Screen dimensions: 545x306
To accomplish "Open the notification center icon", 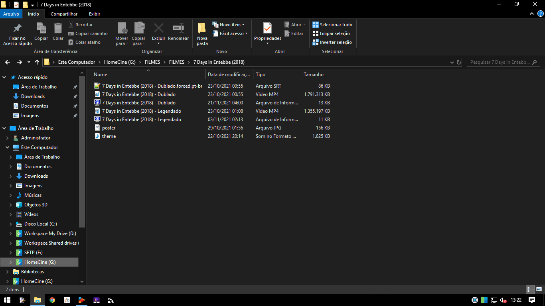I will click(x=532, y=300).
